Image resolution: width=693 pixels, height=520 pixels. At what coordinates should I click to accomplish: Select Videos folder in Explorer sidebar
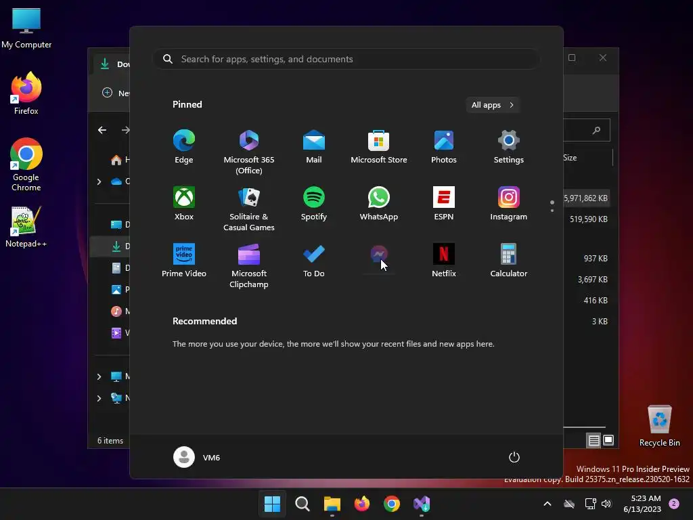pyautogui.click(x=120, y=333)
